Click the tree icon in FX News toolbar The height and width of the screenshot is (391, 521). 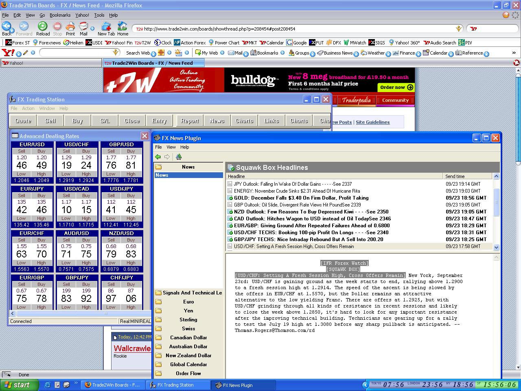click(179, 157)
